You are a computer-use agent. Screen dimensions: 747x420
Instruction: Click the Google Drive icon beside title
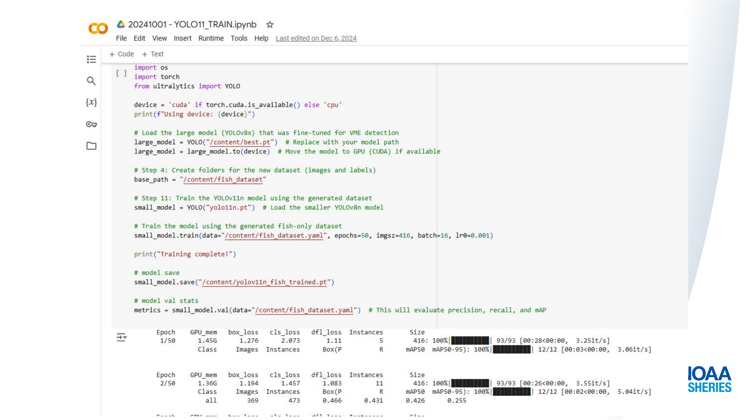click(x=121, y=24)
